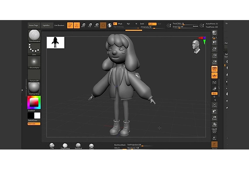Viewport: 249px width, 170px height.
Task: Adjust the SubProjection slider
Action: point(139,145)
